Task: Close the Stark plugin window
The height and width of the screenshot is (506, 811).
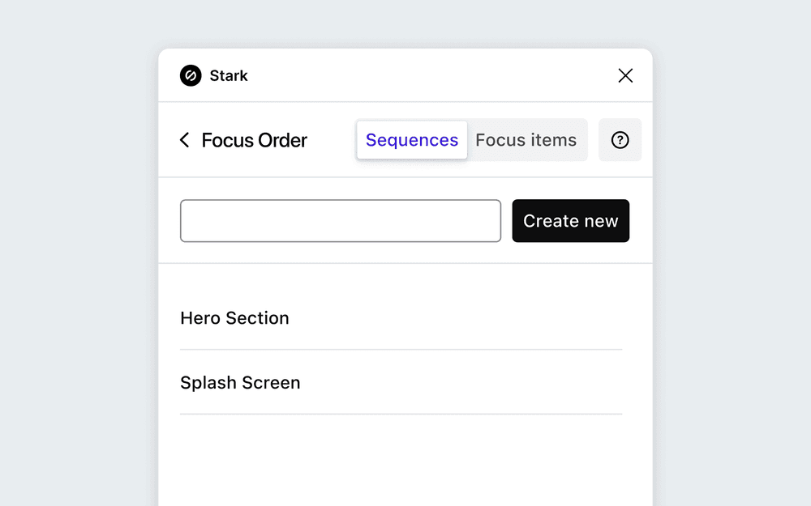Action: point(625,75)
